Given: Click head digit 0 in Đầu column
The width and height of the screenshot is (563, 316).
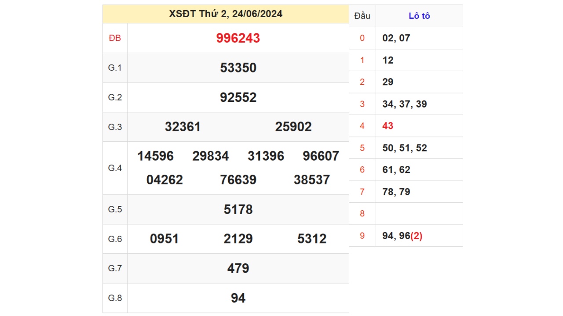Looking at the screenshot, I should pos(362,38).
